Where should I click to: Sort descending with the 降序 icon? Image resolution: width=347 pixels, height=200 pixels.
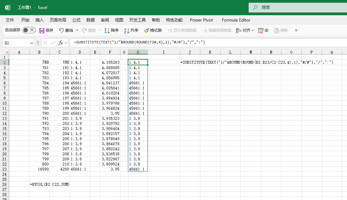(x=107, y=30)
